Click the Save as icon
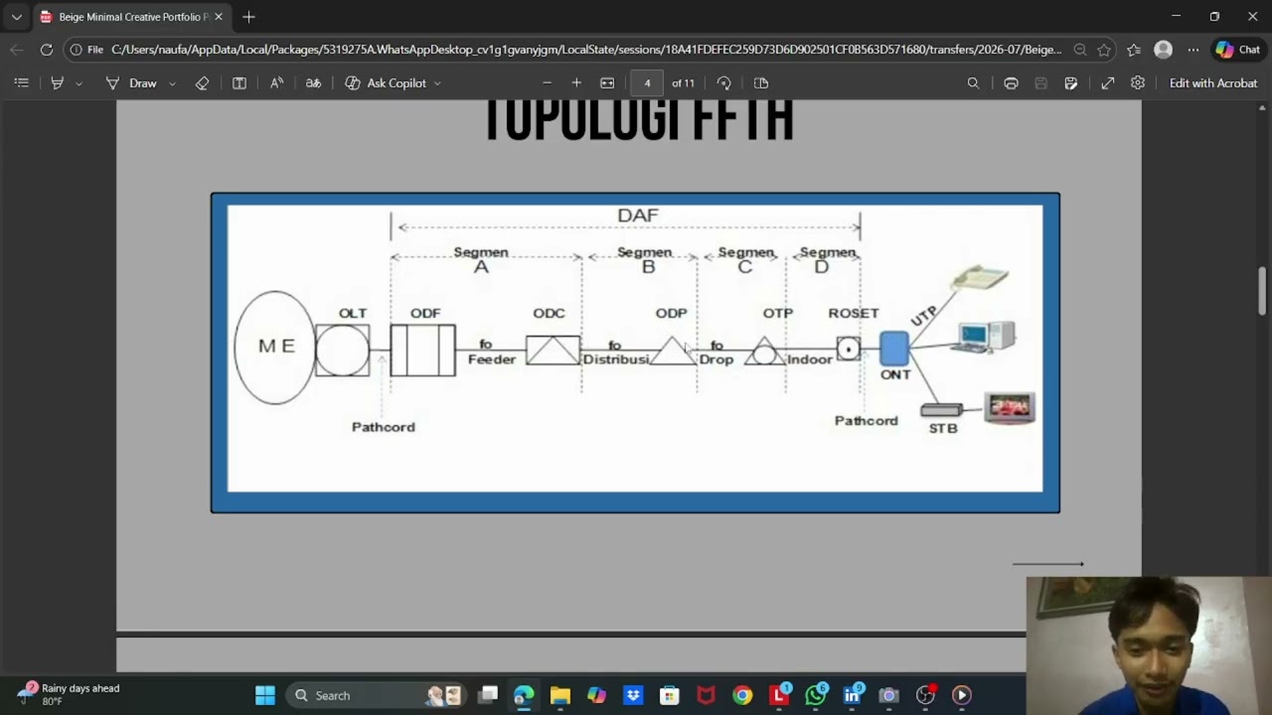Image resolution: width=1272 pixels, height=715 pixels. 1070,83
